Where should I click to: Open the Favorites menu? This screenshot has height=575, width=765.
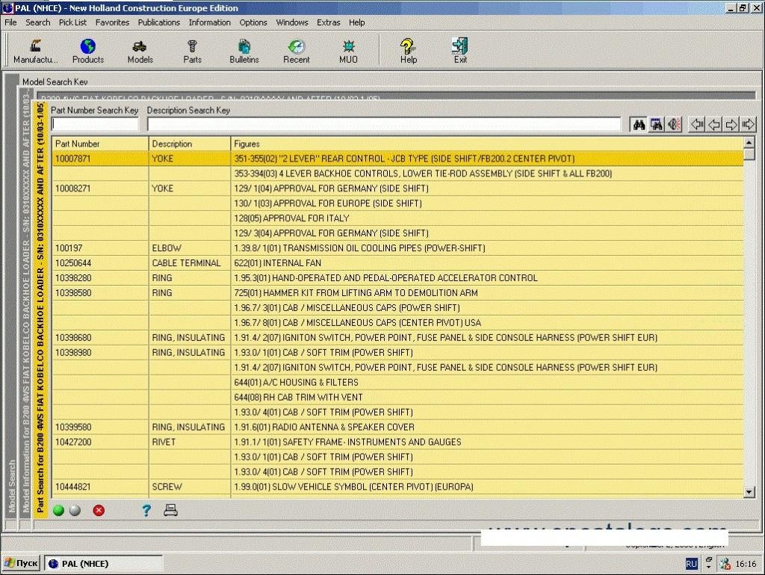pyautogui.click(x=112, y=22)
